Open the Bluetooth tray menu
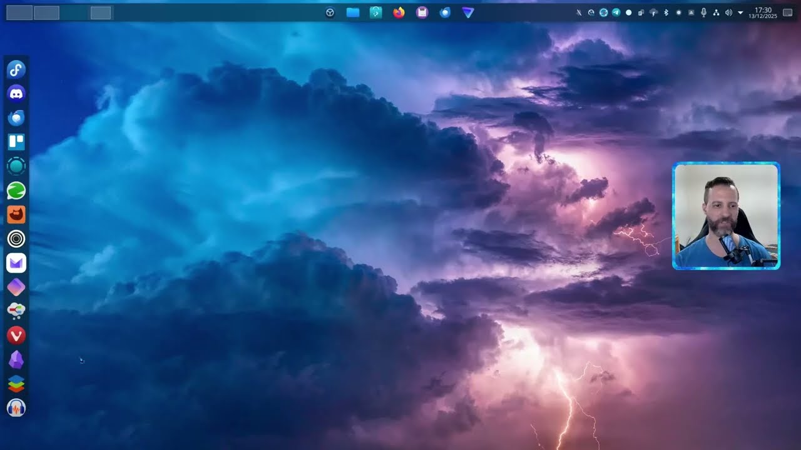Viewport: 801px width, 450px height. tap(666, 12)
